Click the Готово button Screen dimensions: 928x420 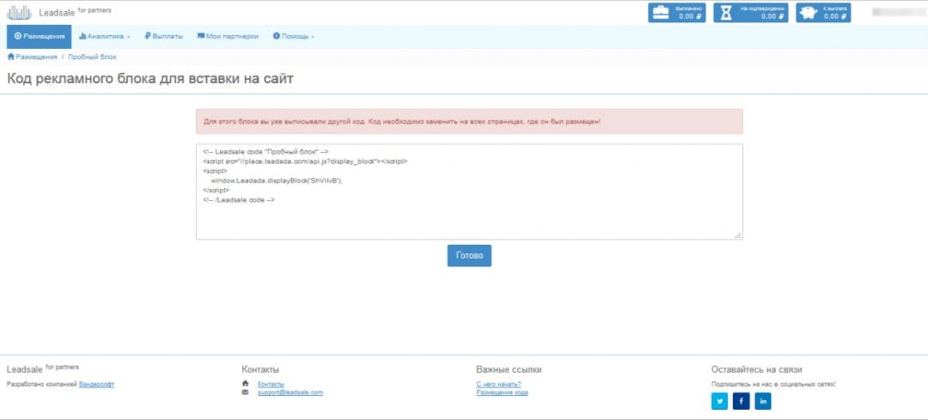tap(469, 256)
